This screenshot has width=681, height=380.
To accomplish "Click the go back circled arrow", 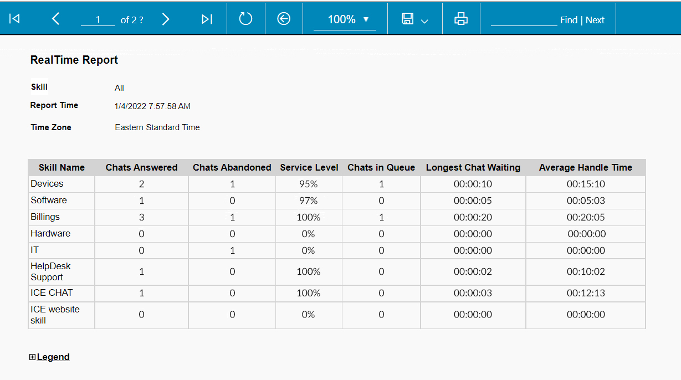I will coord(284,19).
